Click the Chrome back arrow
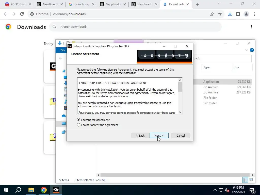This screenshot has height=195, width=260. pos(6,14)
